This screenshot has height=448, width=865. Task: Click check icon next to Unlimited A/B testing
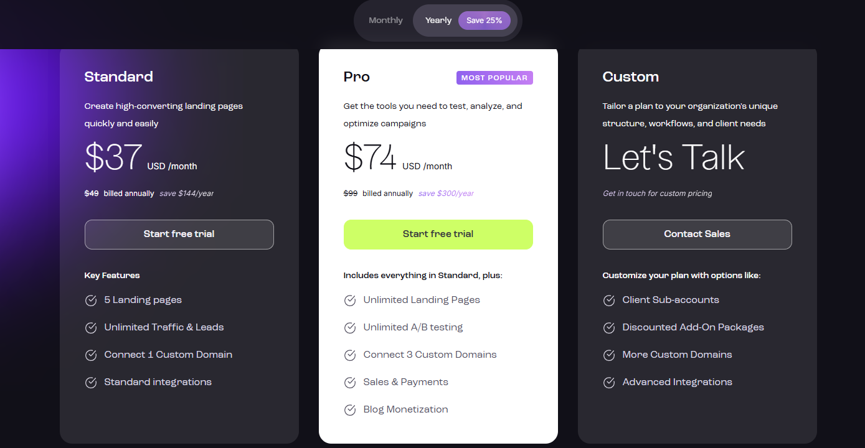click(x=350, y=328)
